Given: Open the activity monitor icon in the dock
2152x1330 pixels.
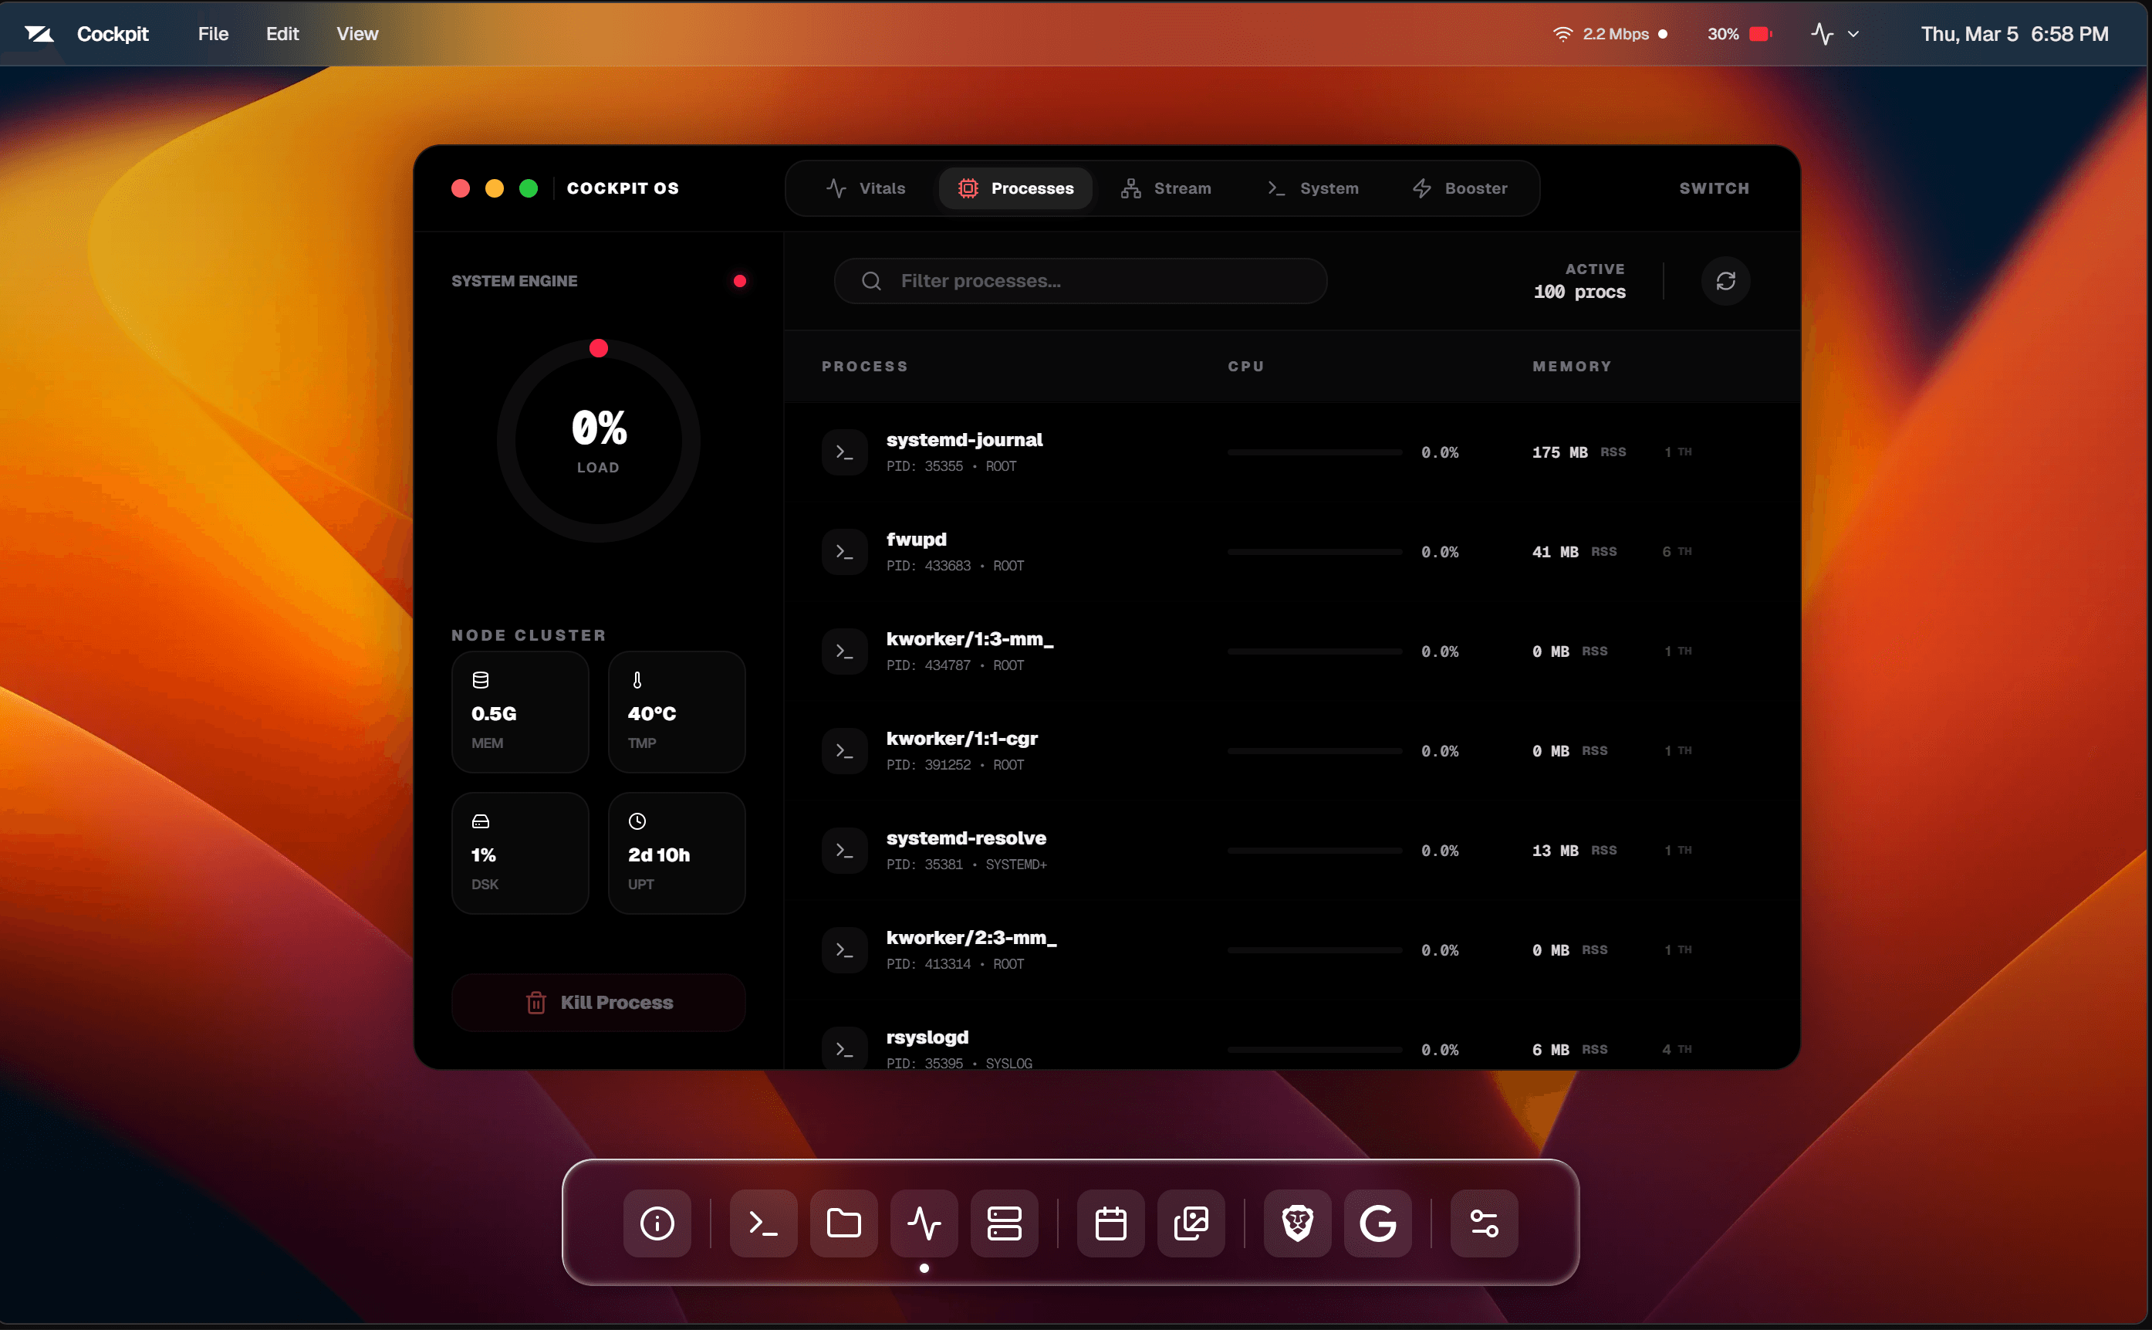Looking at the screenshot, I should 924,1223.
